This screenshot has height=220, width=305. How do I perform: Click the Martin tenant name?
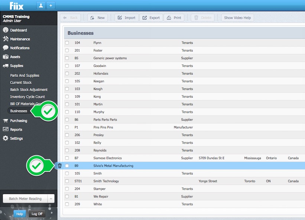[98, 104]
